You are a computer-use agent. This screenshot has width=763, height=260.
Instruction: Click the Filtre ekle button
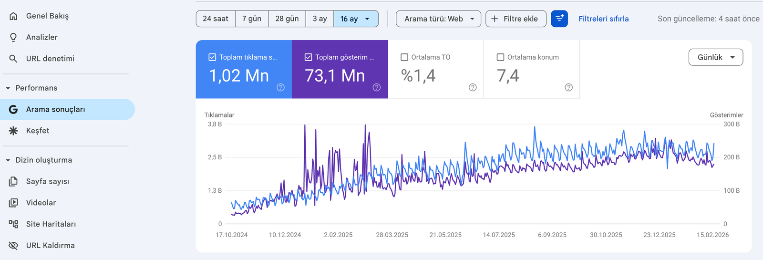tap(516, 19)
